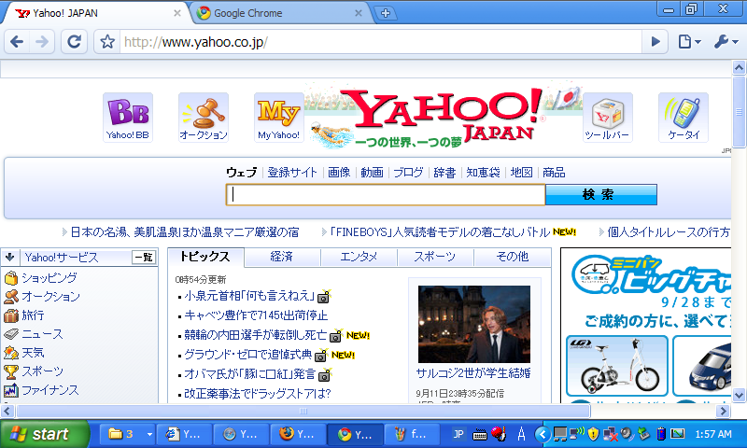747x448 pixels.
Task: Click the bicycle image in the ad
Action: 617,365
